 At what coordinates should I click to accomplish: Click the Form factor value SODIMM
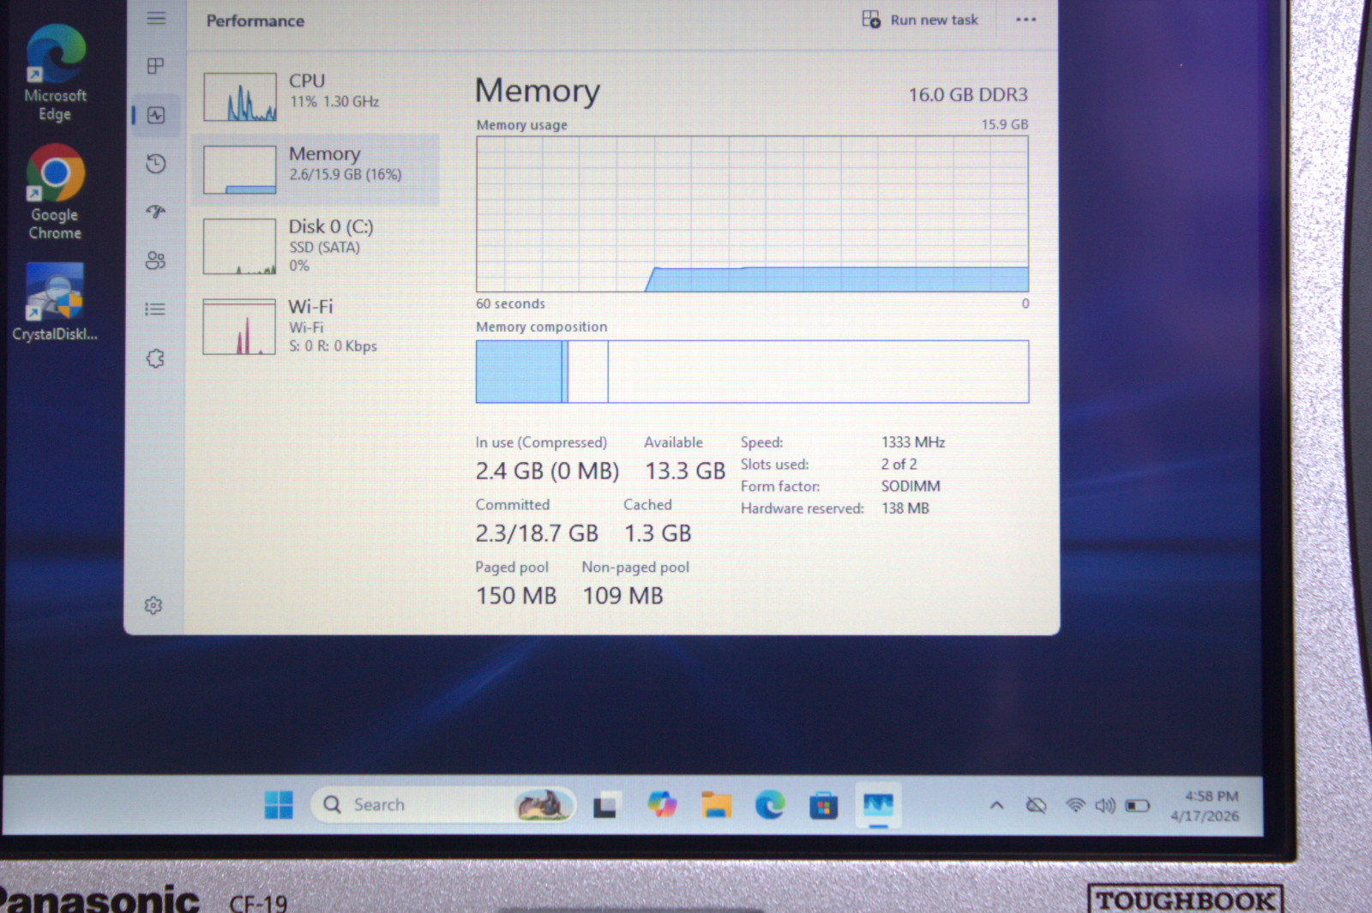(911, 486)
